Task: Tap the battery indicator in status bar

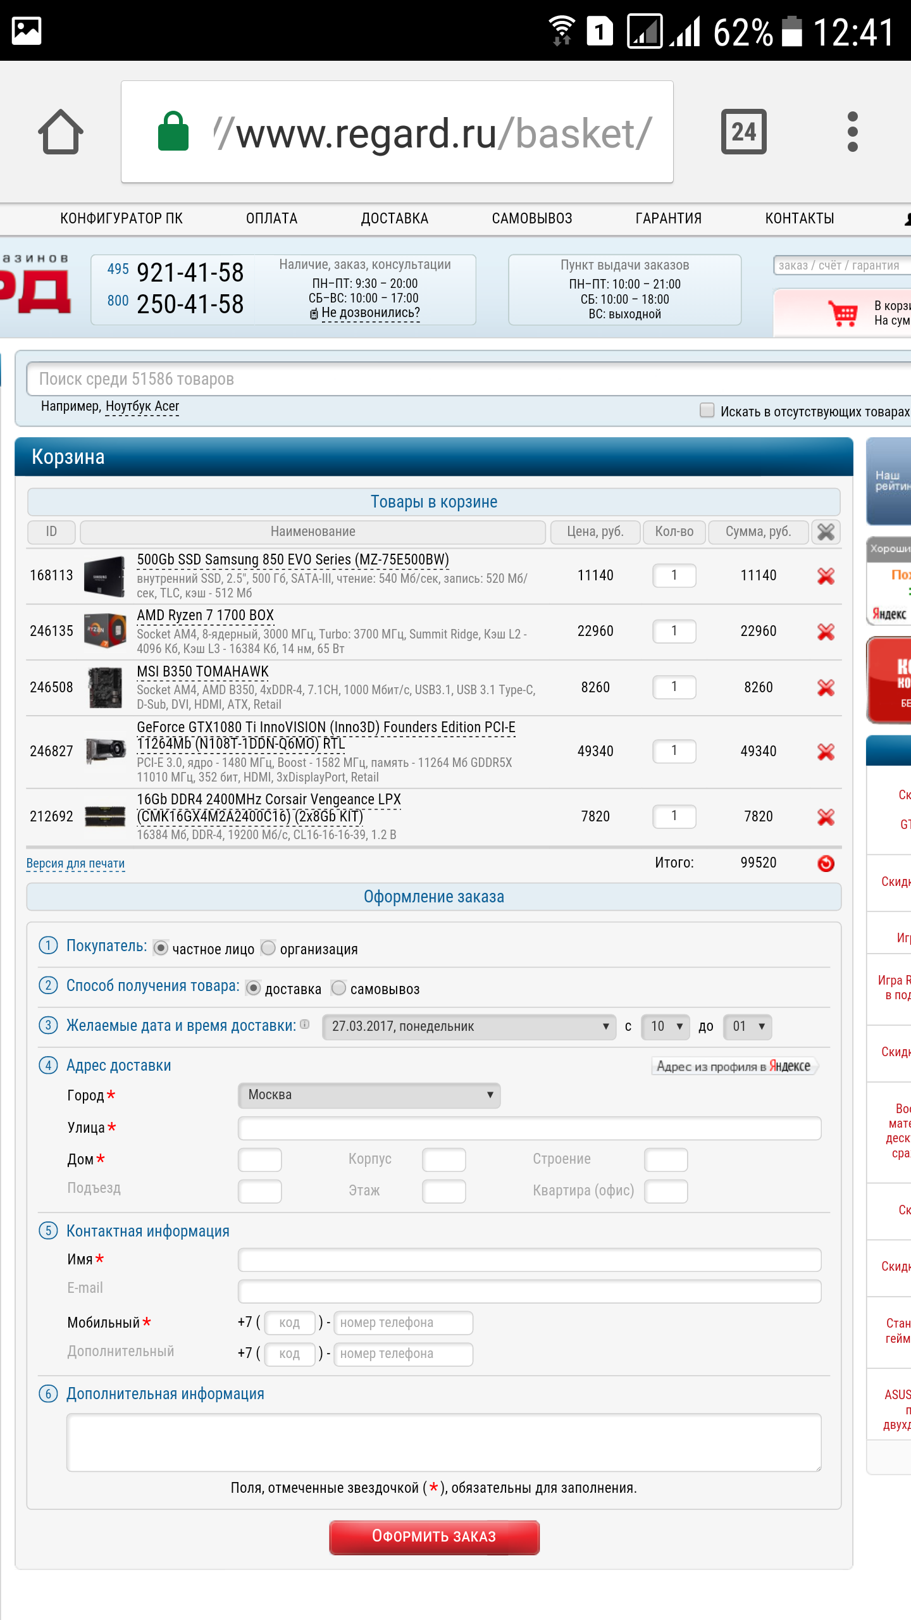Action: [x=792, y=30]
